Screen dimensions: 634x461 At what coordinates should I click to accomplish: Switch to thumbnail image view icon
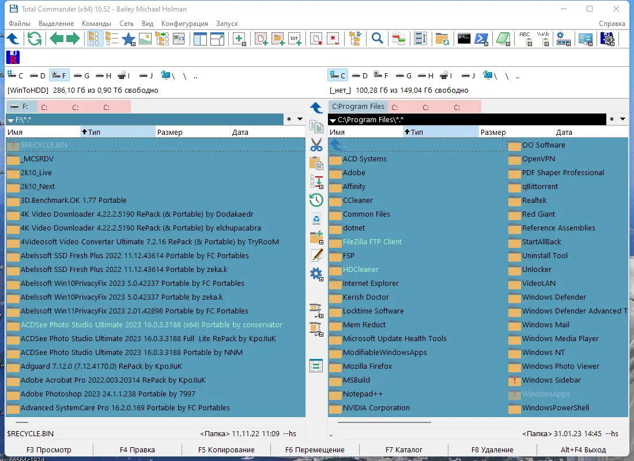(145, 39)
